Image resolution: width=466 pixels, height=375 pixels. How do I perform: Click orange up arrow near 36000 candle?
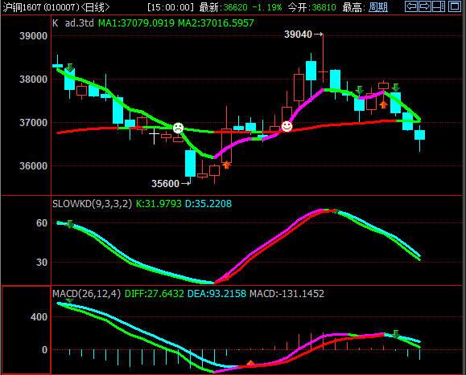(227, 165)
